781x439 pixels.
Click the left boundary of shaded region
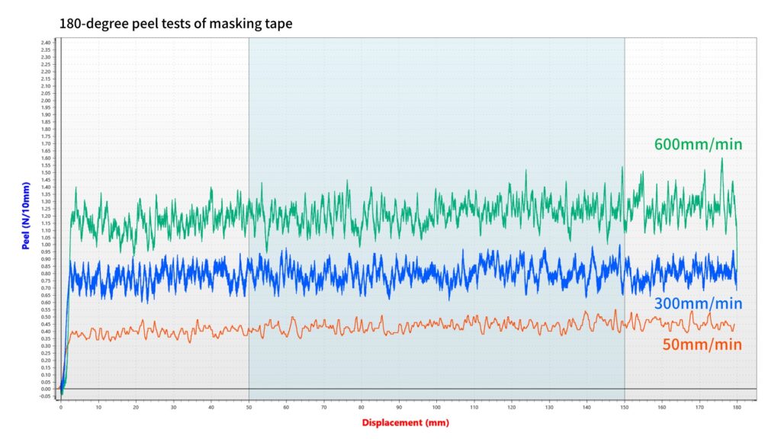click(249, 213)
